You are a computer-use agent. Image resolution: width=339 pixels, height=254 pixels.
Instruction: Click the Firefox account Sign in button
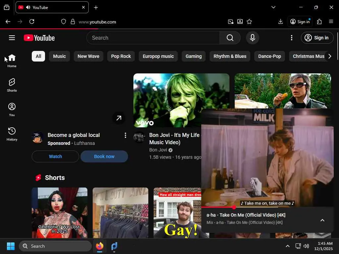click(300, 21)
